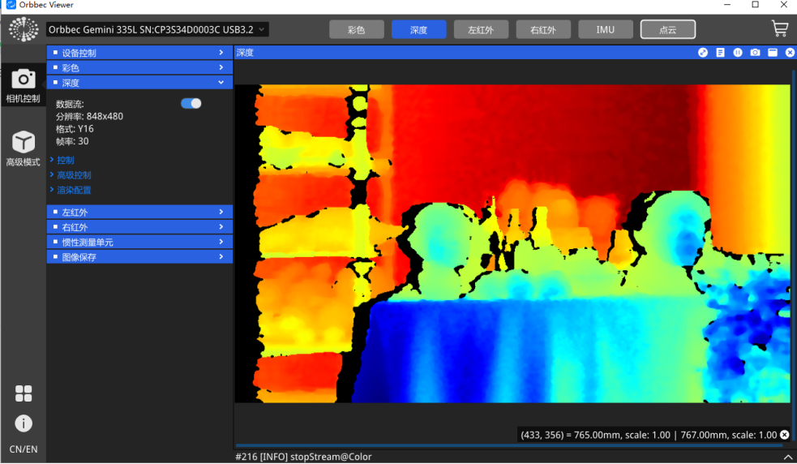Toggle the 数据流 depth stream switch
This screenshot has width=797, height=464.
pos(191,104)
